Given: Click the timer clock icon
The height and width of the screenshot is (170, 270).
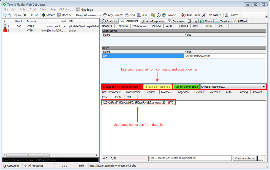Looking at the screenshot, I should 158,15.
